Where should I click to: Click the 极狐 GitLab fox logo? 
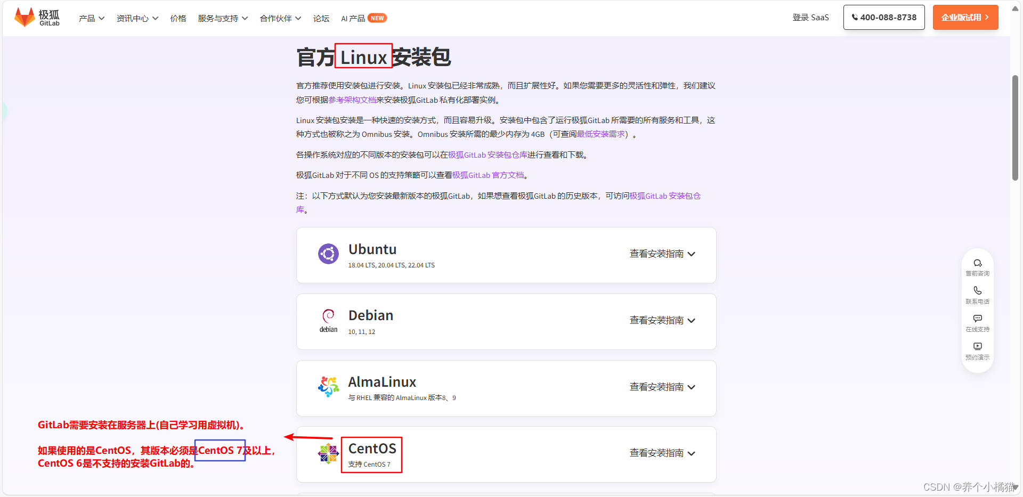pos(37,18)
